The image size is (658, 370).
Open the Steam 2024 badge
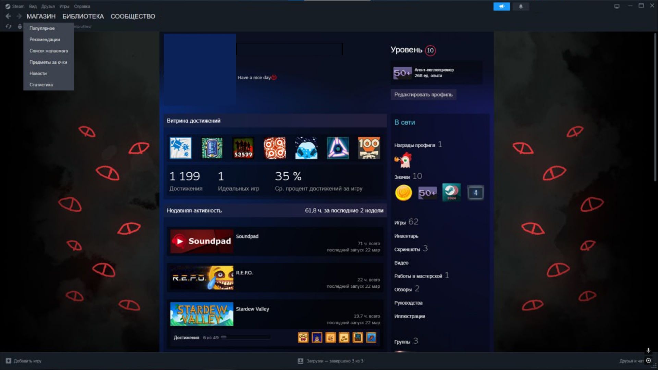[x=451, y=192]
